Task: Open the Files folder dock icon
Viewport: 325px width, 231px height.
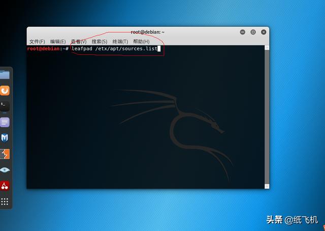Action: 5,75
